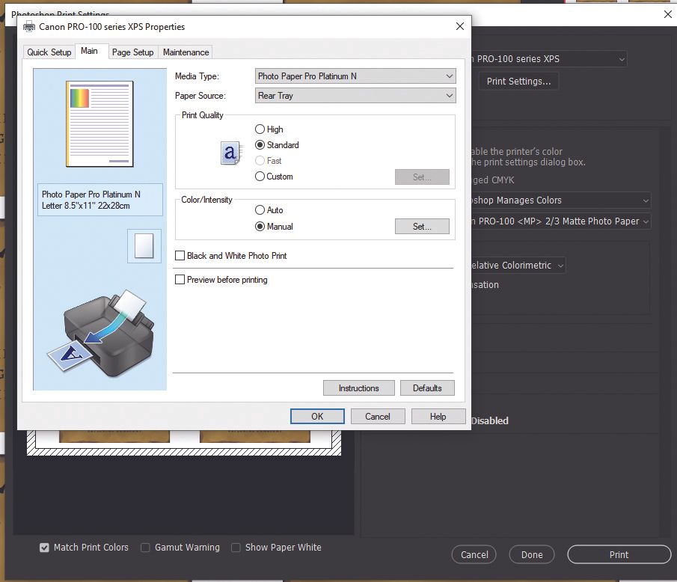Image resolution: width=677 pixels, height=582 pixels.
Task: Switch Color/Intensity to Auto
Action: (x=261, y=210)
